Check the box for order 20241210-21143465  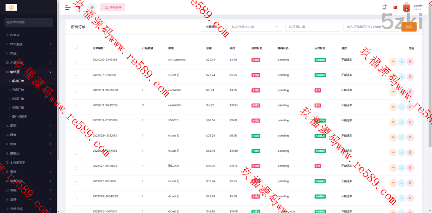[x=76, y=62]
